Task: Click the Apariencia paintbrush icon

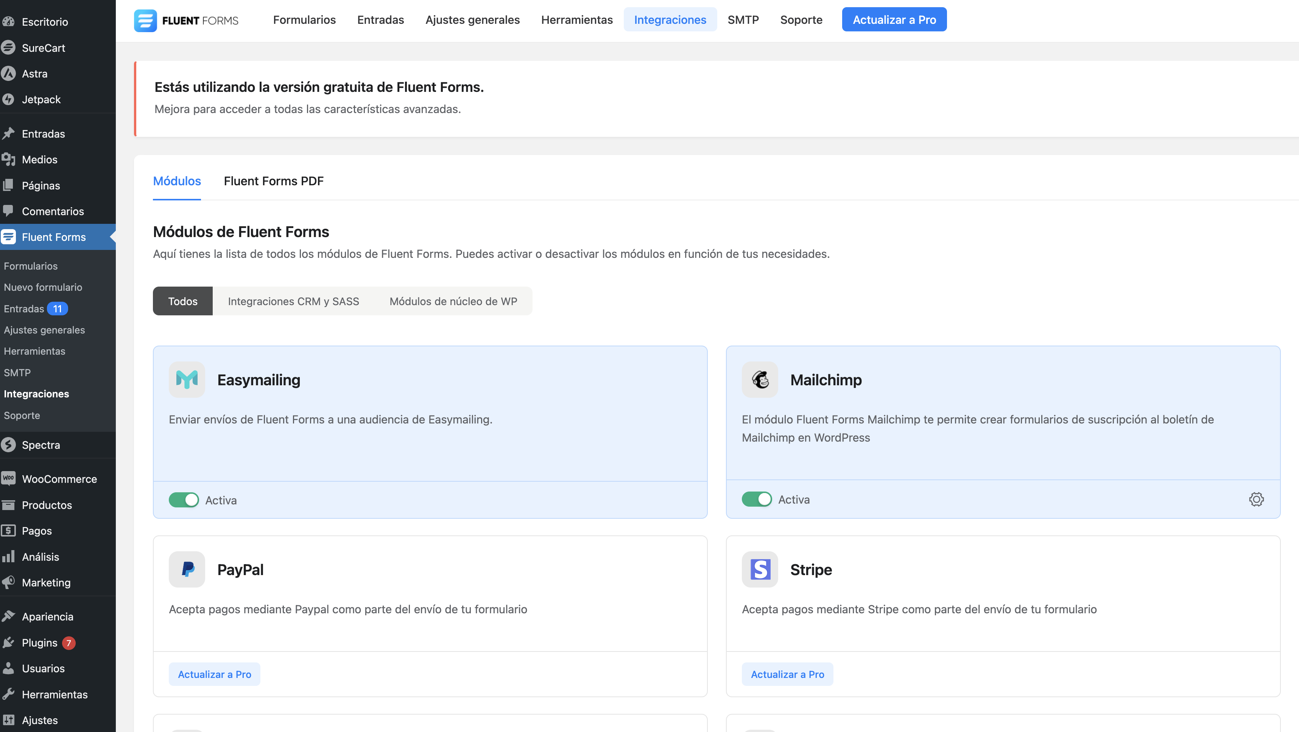Action: coord(8,616)
